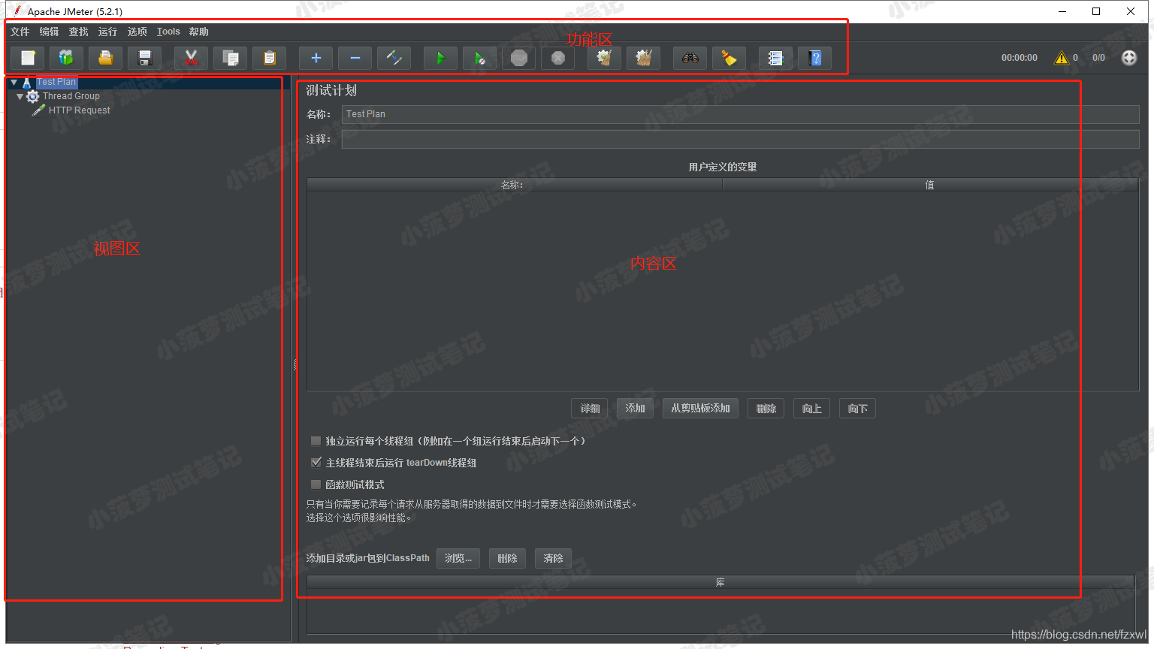Click the Clear results broom icon
Image resolution: width=1154 pixels, height=649 pixels.
tap(605, 58)
